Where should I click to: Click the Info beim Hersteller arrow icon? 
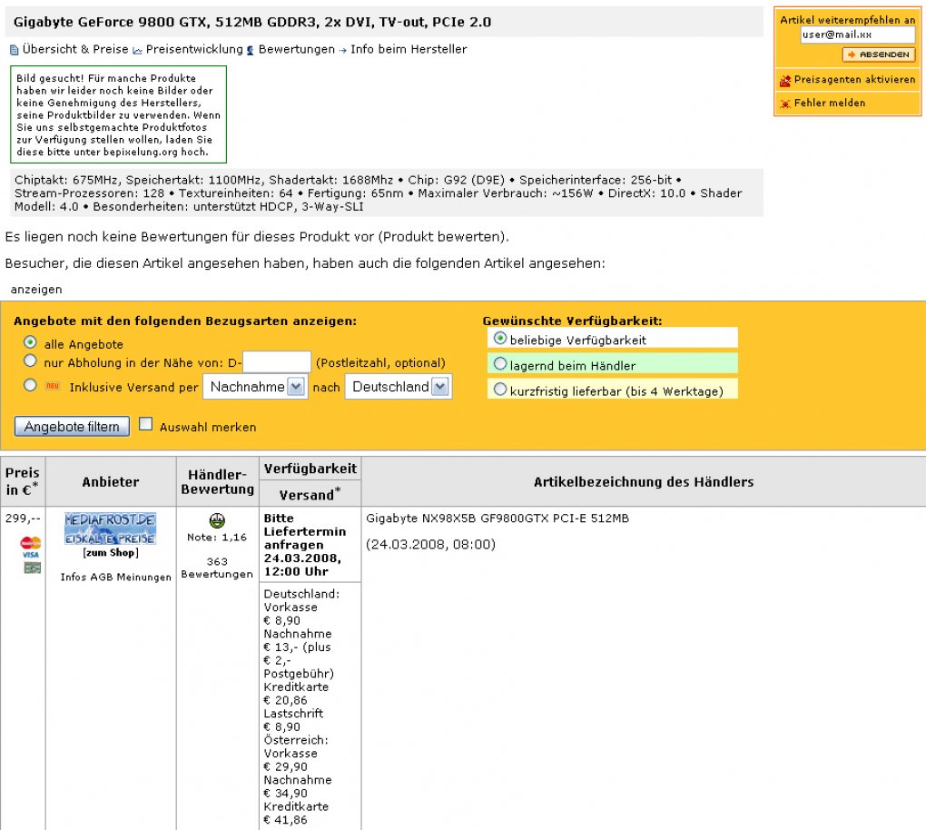pyautogui.click(x=343, y=51)
